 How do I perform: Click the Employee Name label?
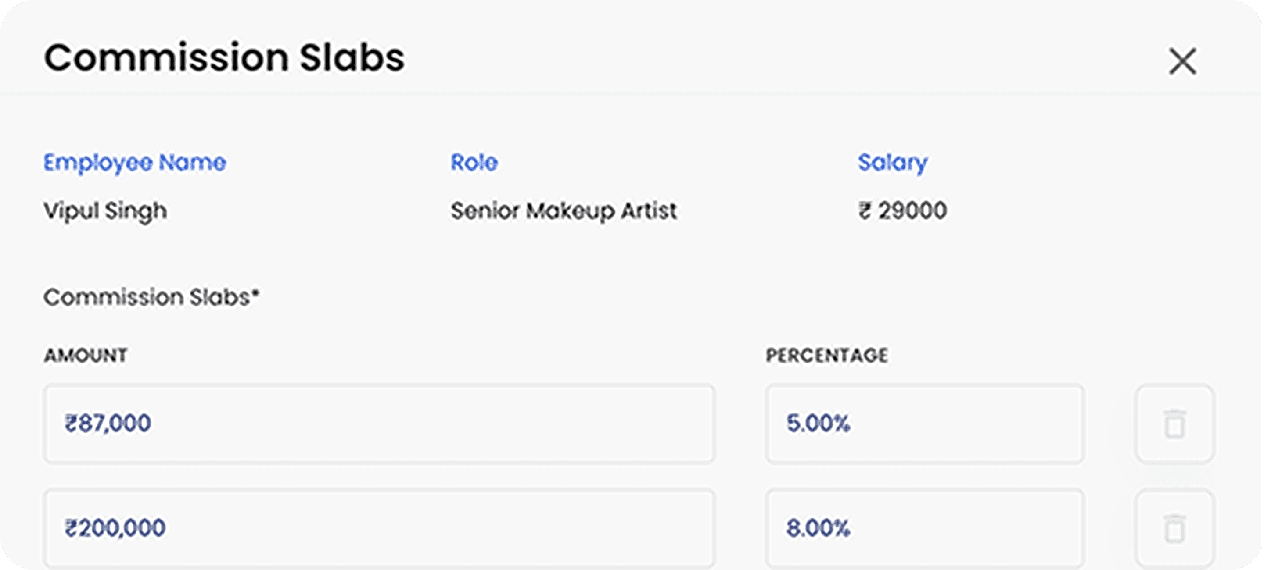pyautogui.click(x=134, y=163)
